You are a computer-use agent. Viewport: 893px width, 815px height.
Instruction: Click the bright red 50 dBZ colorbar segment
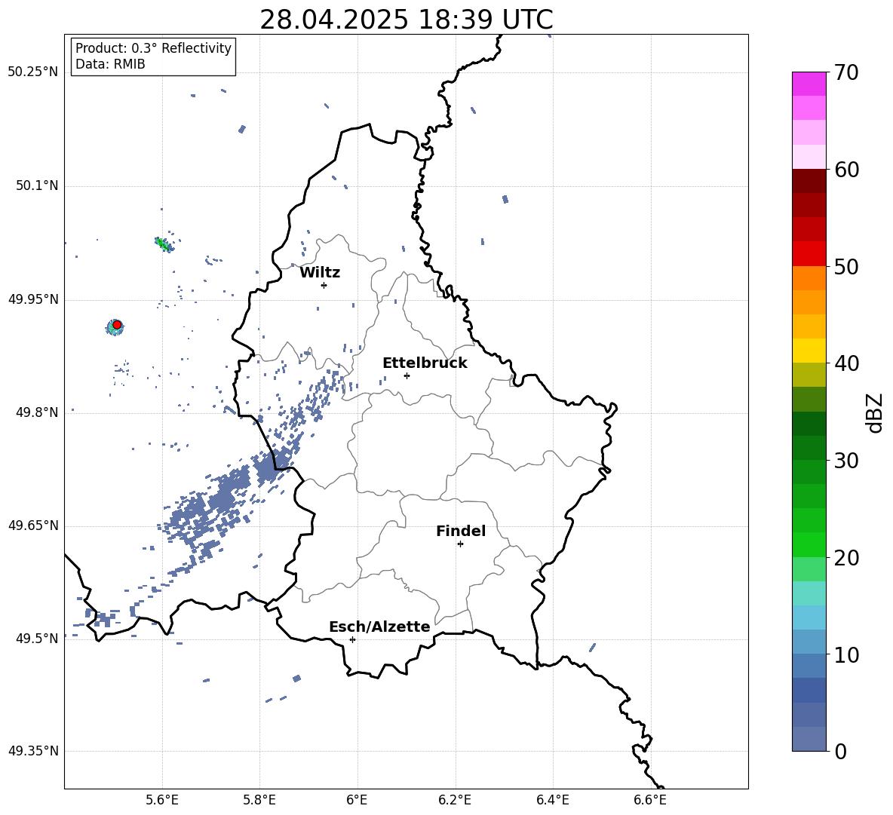tap(809, 254)
